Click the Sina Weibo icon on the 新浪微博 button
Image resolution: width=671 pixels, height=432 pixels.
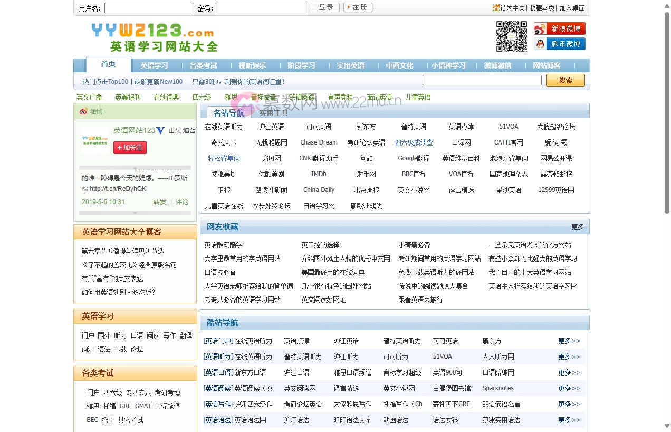[x=541, y=28]
